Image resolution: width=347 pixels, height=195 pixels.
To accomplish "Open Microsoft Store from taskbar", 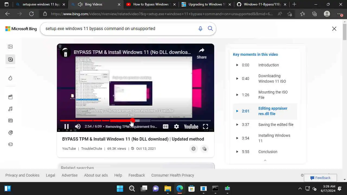I will [192, 188].
